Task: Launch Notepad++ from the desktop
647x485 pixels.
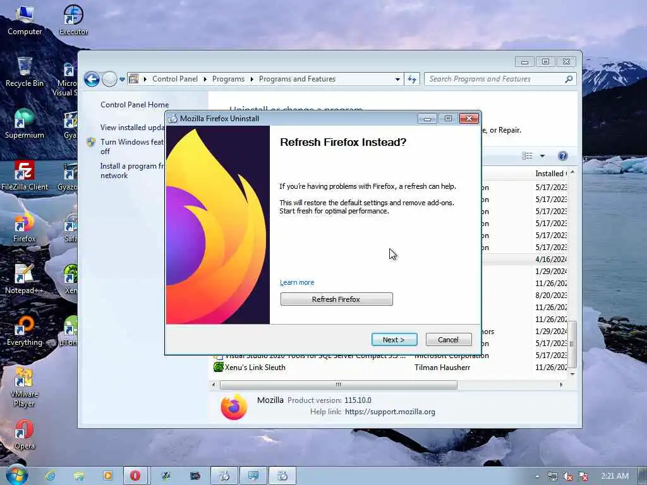Action: pyautogui.click(x=25, y=279)
